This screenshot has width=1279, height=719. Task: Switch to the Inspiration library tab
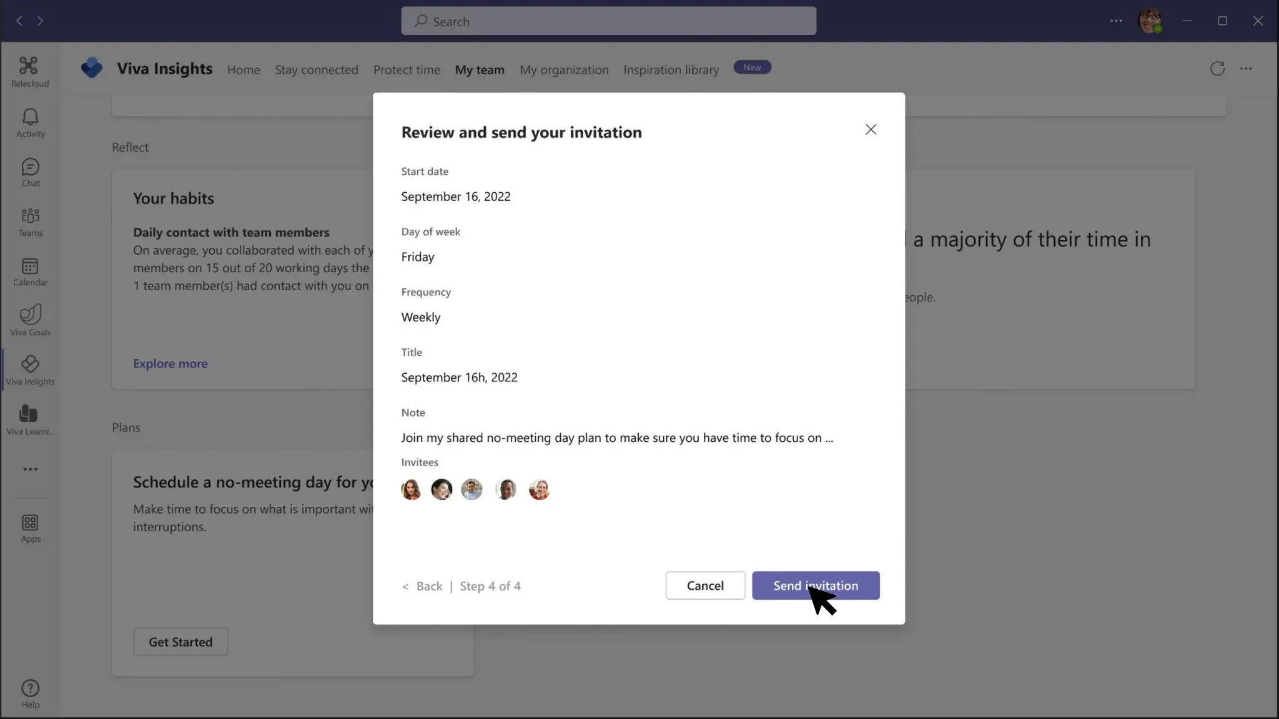671,70
